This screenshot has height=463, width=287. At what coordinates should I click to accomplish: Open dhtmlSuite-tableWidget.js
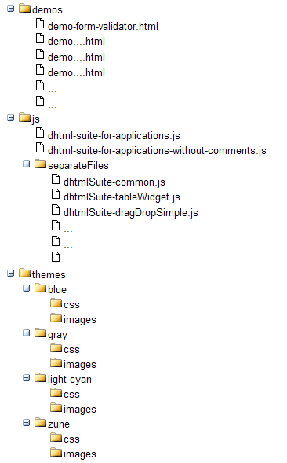tap(122, 197)
